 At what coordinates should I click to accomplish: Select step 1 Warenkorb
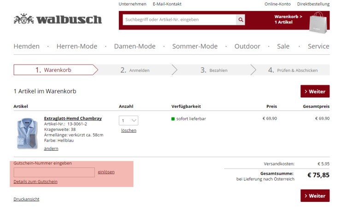[56, 70]
